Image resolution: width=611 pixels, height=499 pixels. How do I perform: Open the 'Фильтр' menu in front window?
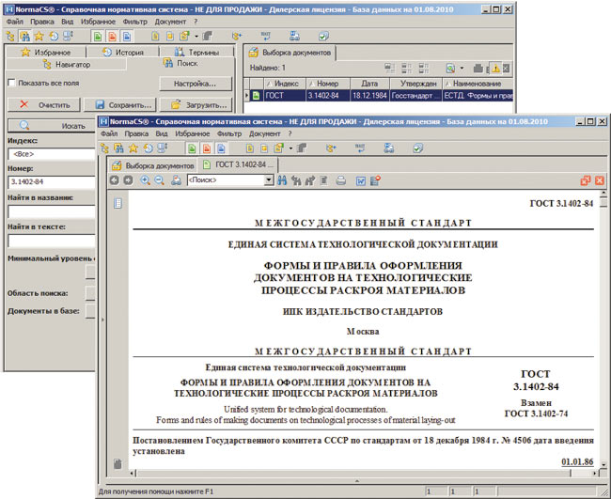click(228, 133)
